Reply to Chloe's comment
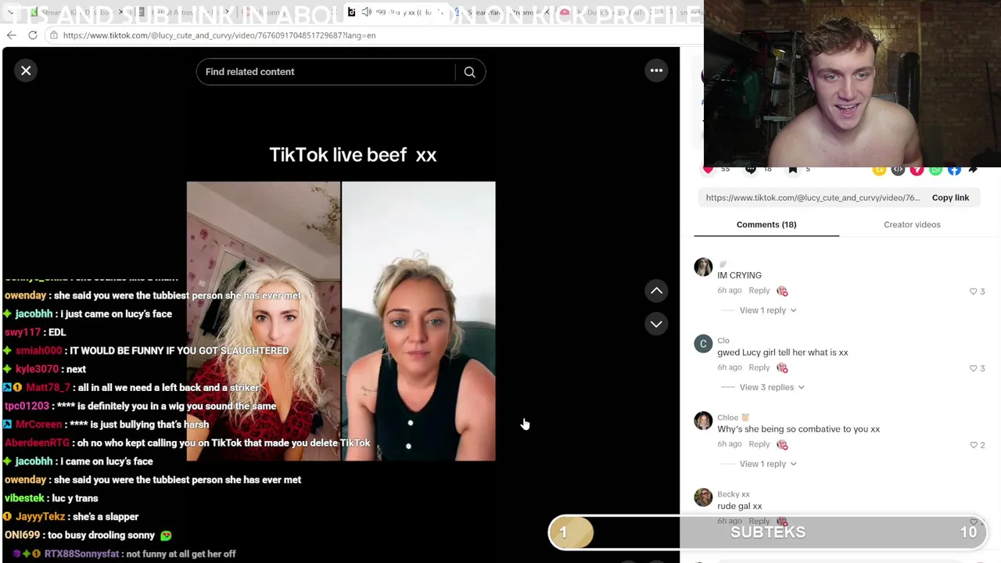 [759, 444]
